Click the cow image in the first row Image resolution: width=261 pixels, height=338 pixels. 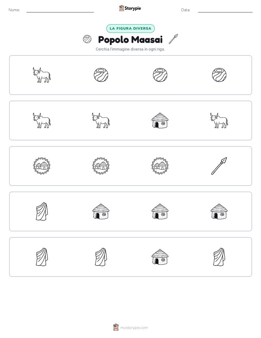pyautogui.click(x=42, y=75)
